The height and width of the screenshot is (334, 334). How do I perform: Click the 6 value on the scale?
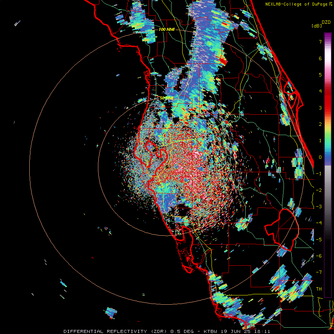320,58
